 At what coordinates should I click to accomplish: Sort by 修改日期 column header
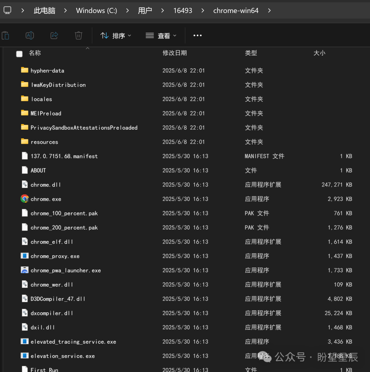pyautogui.click(x=175, y=53)
